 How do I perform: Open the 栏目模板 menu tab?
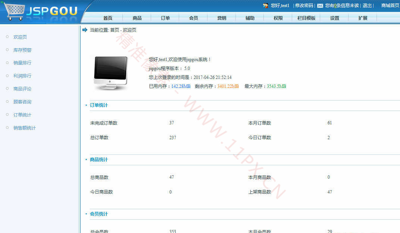click(x=306, y=18)
